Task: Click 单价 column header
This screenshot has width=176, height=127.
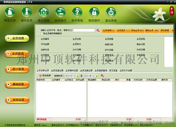Action: pyautogui.click(x=117, y=80)
